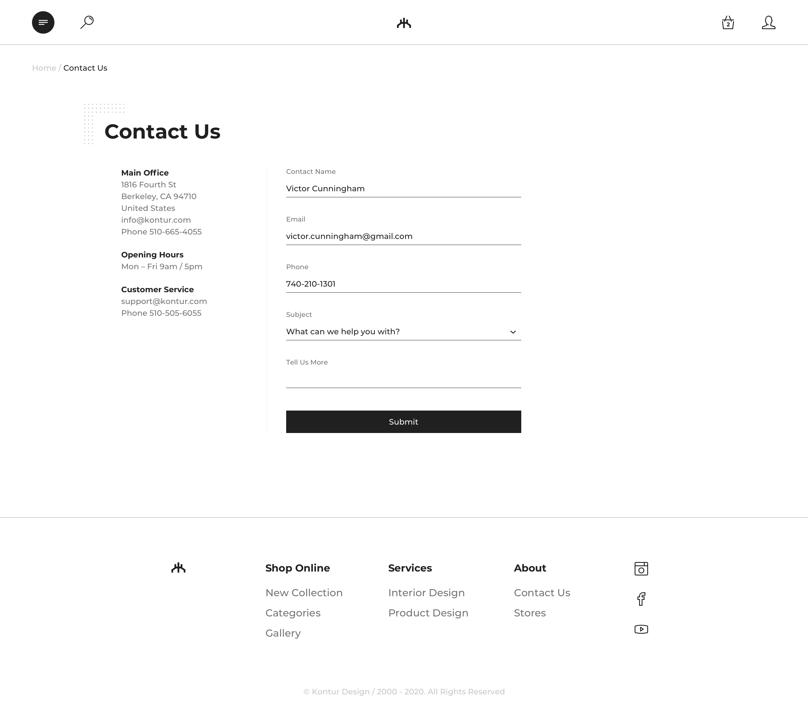The width and height of the screenshot is (808, 714).
Task: Open Gallery link in footer
Action: [x=283, y=633]
